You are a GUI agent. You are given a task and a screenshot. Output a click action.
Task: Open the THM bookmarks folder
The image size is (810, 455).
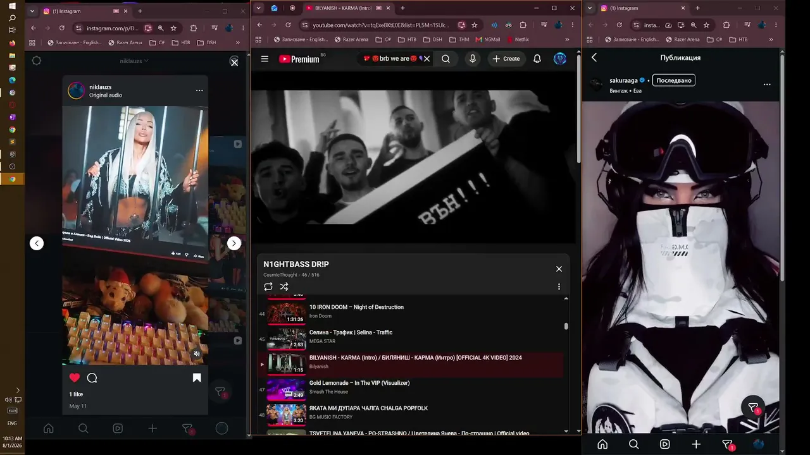coord(459,39)
